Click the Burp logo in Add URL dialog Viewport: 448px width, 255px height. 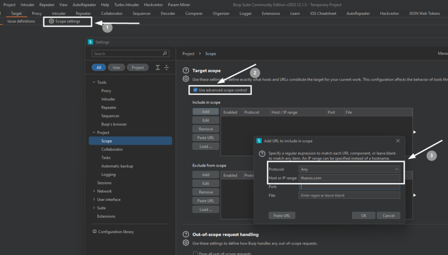tap(259, 141)
